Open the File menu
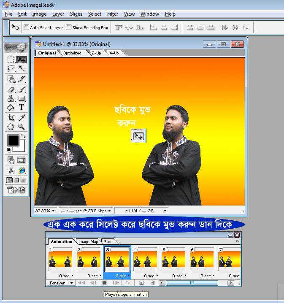This screenshot has height=303, width=284. point(8,14)
